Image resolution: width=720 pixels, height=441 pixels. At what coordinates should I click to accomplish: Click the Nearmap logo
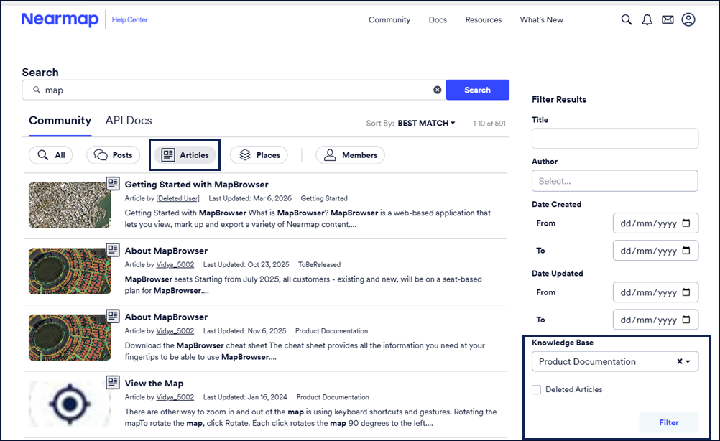coord(60,19)
